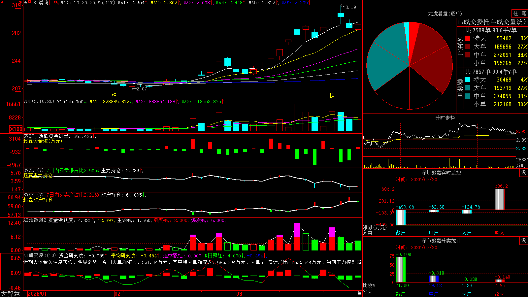Open 设 settings for 深市超赢分类统计
This screenshot has width=528, height=297.
click(524, 241)
